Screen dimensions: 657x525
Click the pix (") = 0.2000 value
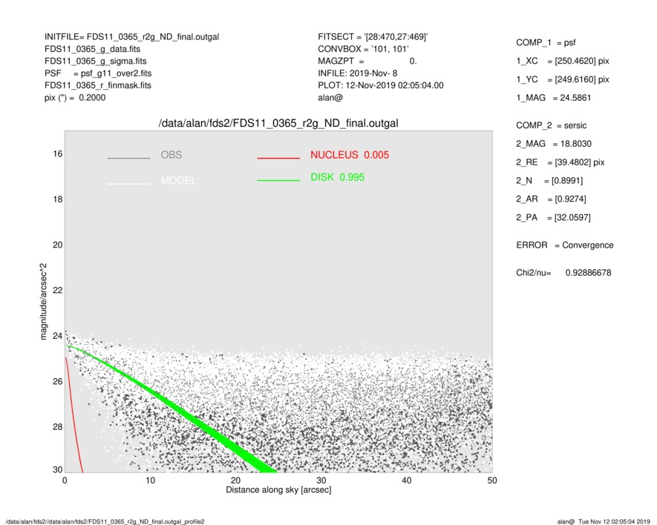tap(75, 98)
